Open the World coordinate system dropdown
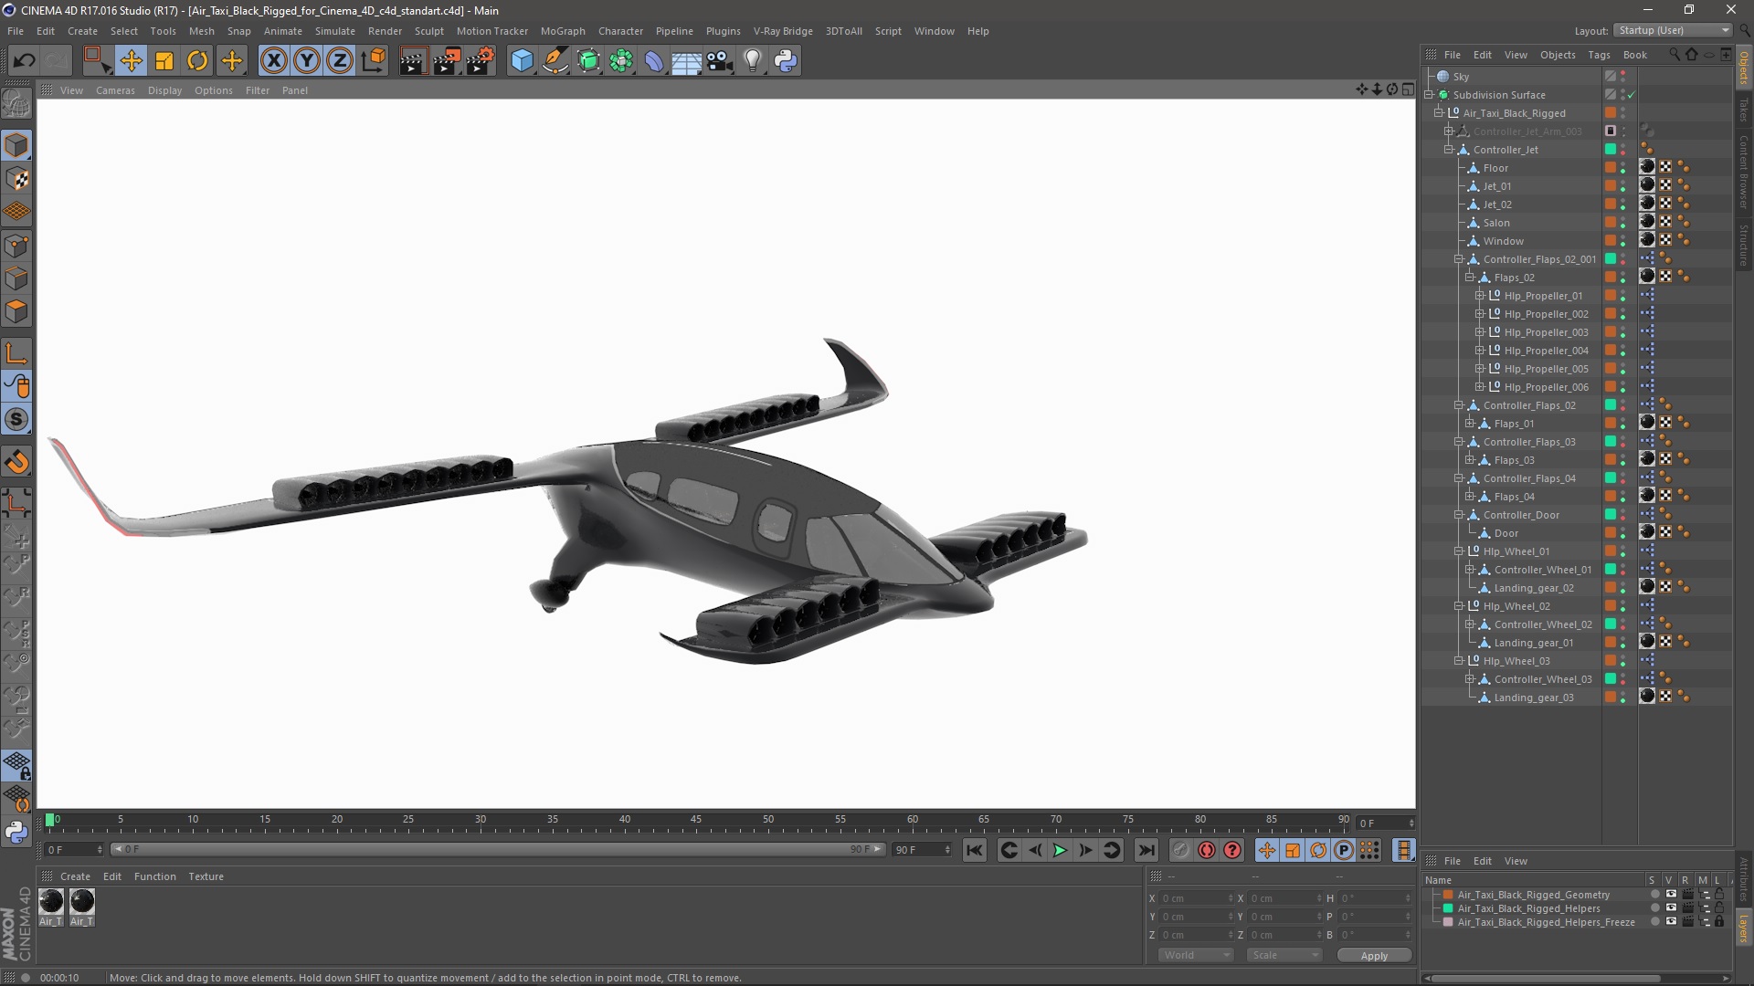This screenshot has height=986, width=1754. click(1196, 955)
